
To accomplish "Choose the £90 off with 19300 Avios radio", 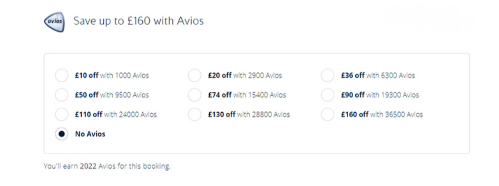I will (x=327, y=95).
